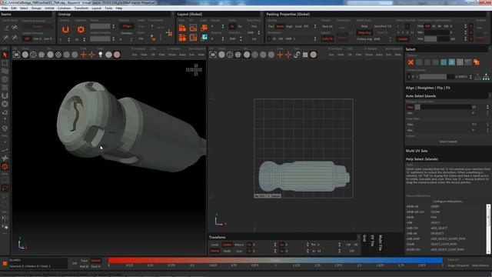Toggle Overlaps option in Unwrap panel
Image resolution: width=492 pixels, height=277 pixels.
pyautogui.click(x=126, y=33)
